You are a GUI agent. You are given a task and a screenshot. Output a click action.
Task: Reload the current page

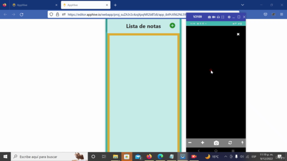(x=22, y=14)
